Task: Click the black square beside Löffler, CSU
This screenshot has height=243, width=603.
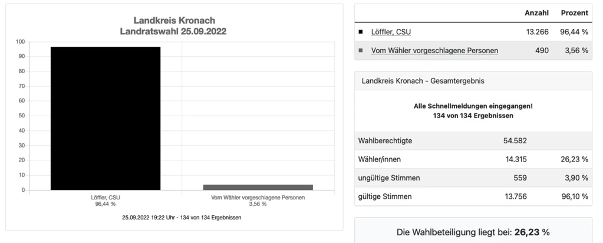Action: (361, 32)
